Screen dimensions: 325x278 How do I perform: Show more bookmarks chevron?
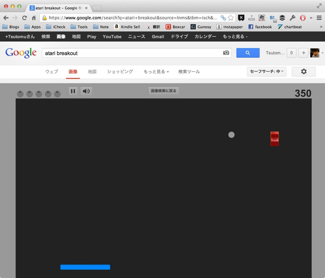[321, 27]
